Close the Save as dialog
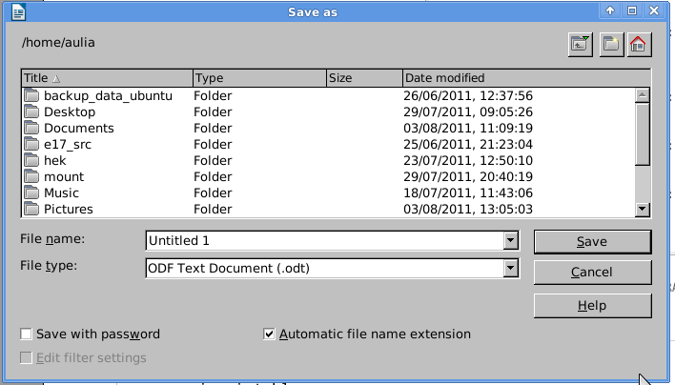 point(654,10)
